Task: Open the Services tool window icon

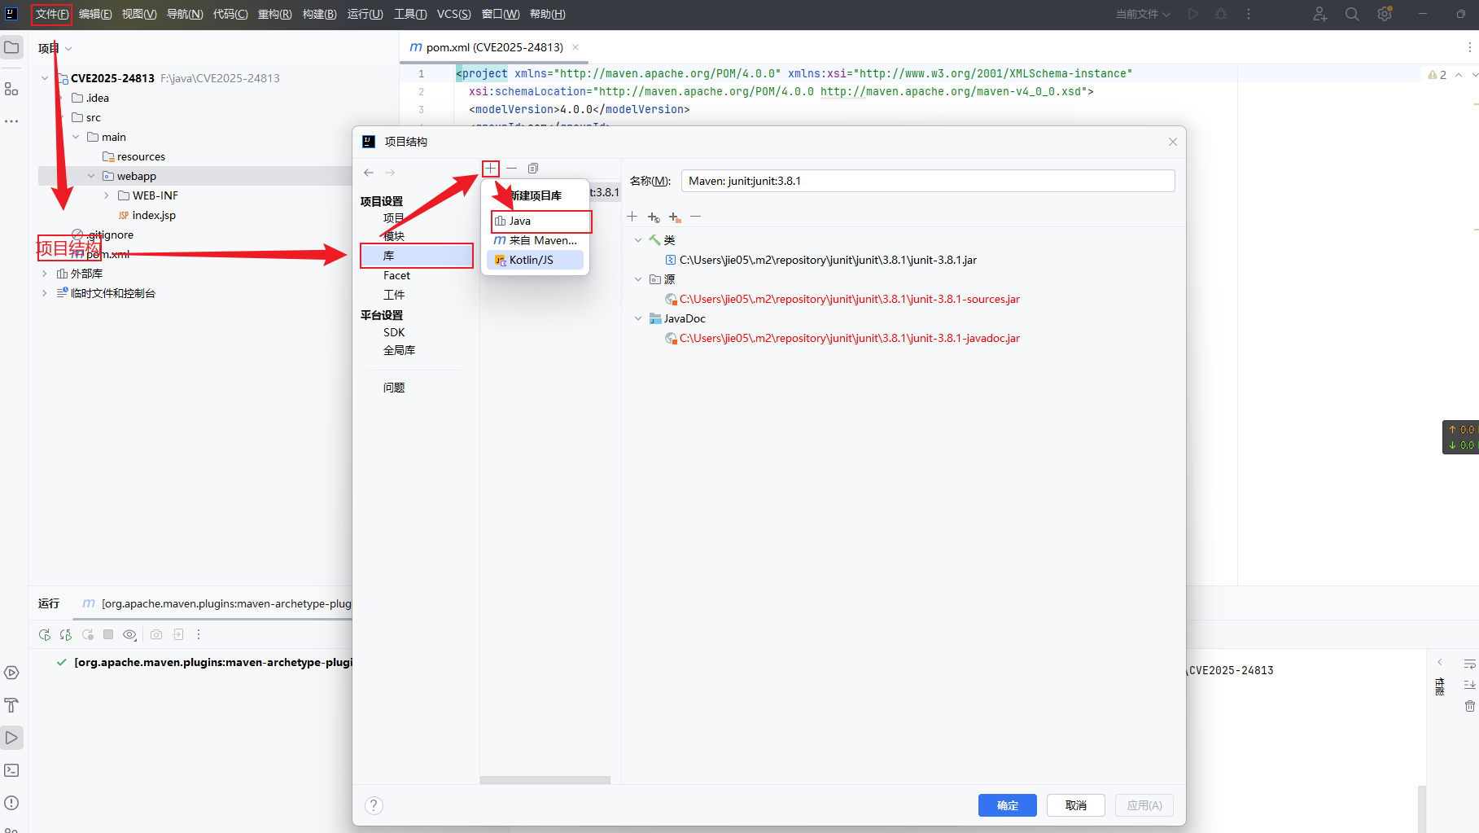Action: (11, 673)
